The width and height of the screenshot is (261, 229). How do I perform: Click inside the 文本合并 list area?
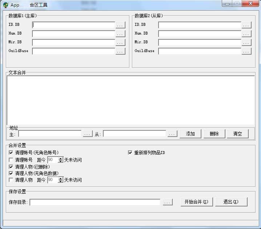(x=130, y=100)
